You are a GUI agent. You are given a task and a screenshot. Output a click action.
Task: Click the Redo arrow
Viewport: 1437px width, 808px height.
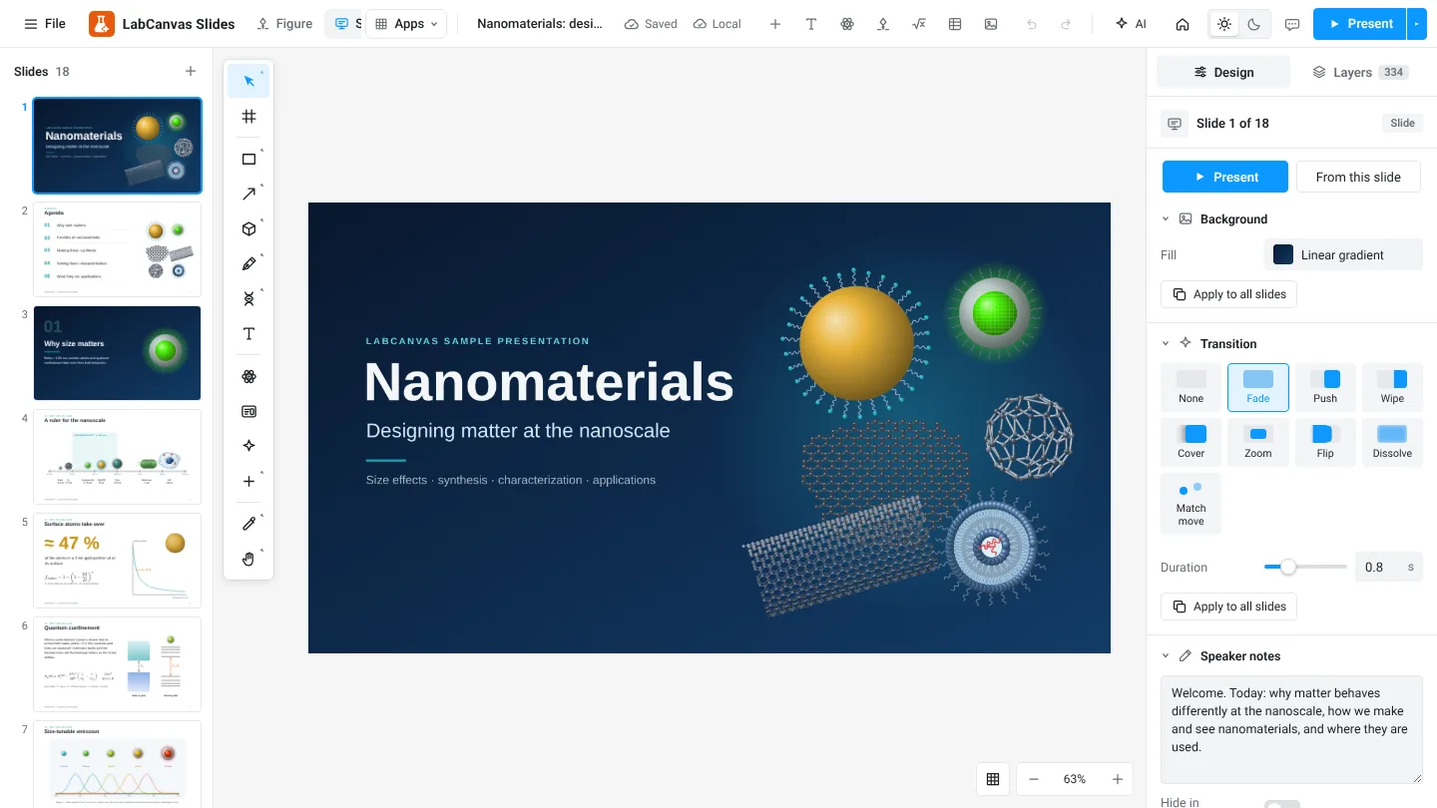pos(1066,24)
